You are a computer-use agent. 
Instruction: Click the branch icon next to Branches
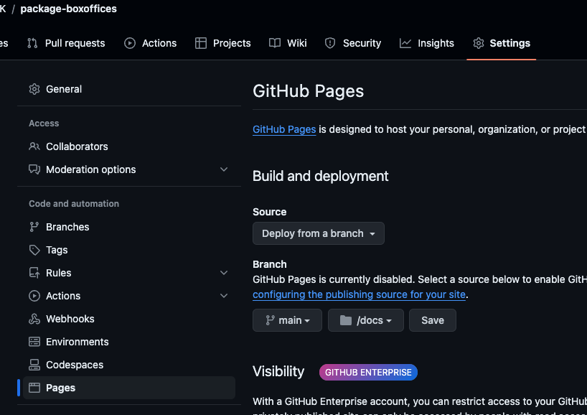click(34, 227)
